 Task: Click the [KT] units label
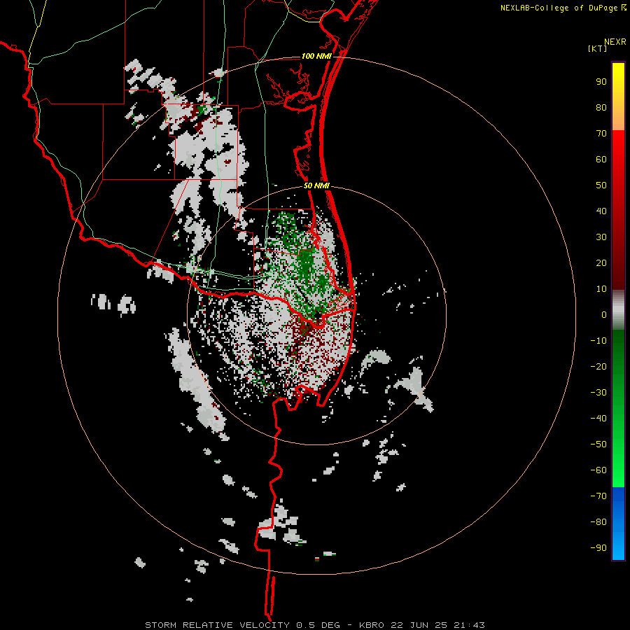(x=598, y=48)
